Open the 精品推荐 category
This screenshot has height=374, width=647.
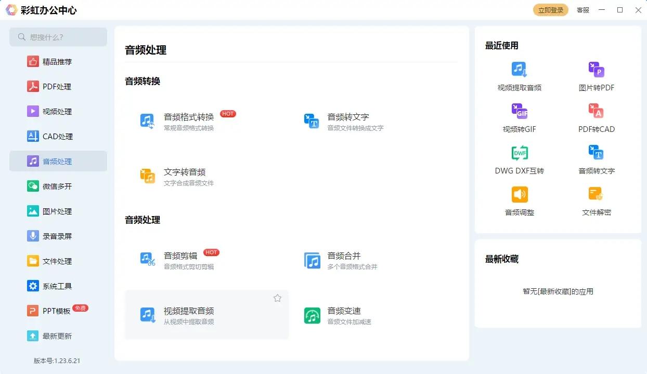click(58, 62)
